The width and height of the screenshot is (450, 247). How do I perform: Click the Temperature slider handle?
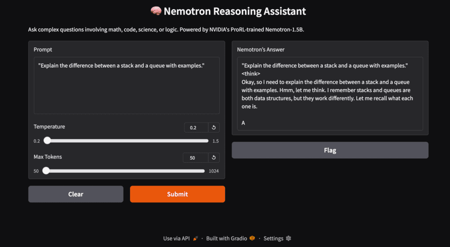(47, 141)
